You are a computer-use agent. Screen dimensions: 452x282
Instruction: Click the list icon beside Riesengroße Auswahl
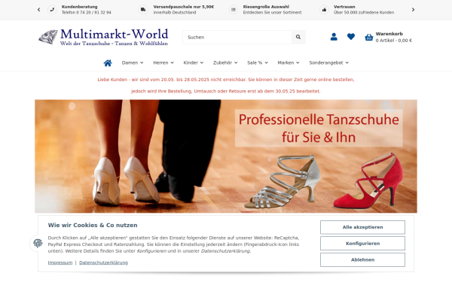click(234, 10)
